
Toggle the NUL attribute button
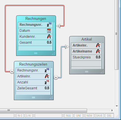click(x=68, y=116)
